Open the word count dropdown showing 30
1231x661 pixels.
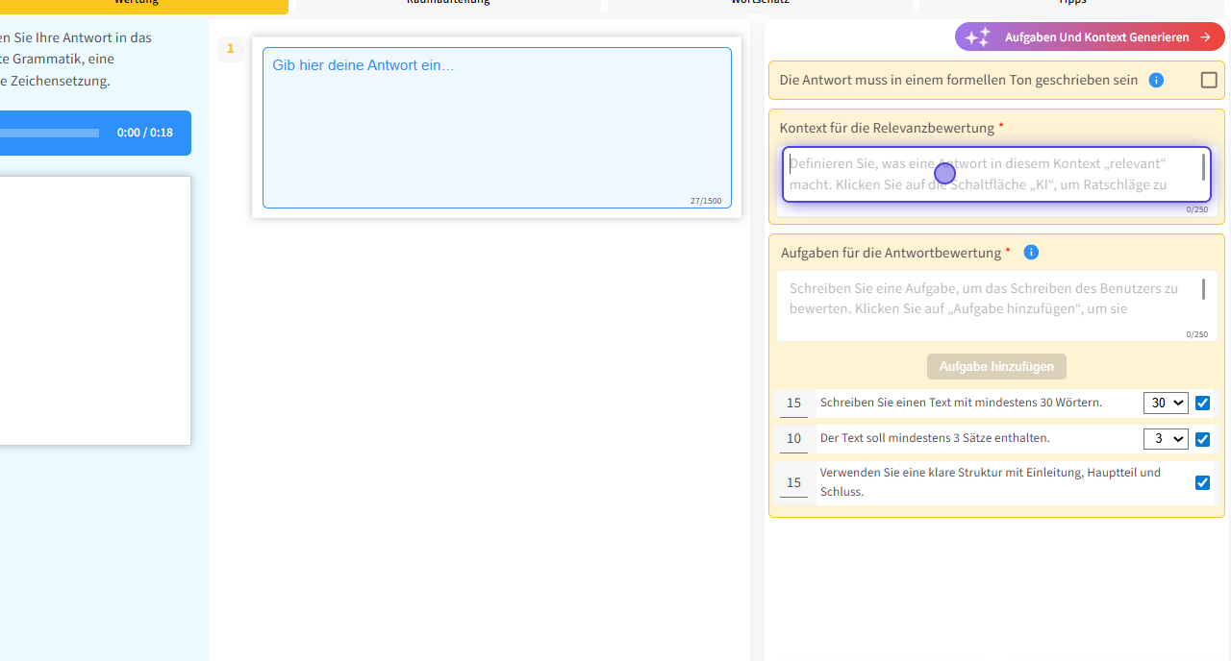point(1166,404)
